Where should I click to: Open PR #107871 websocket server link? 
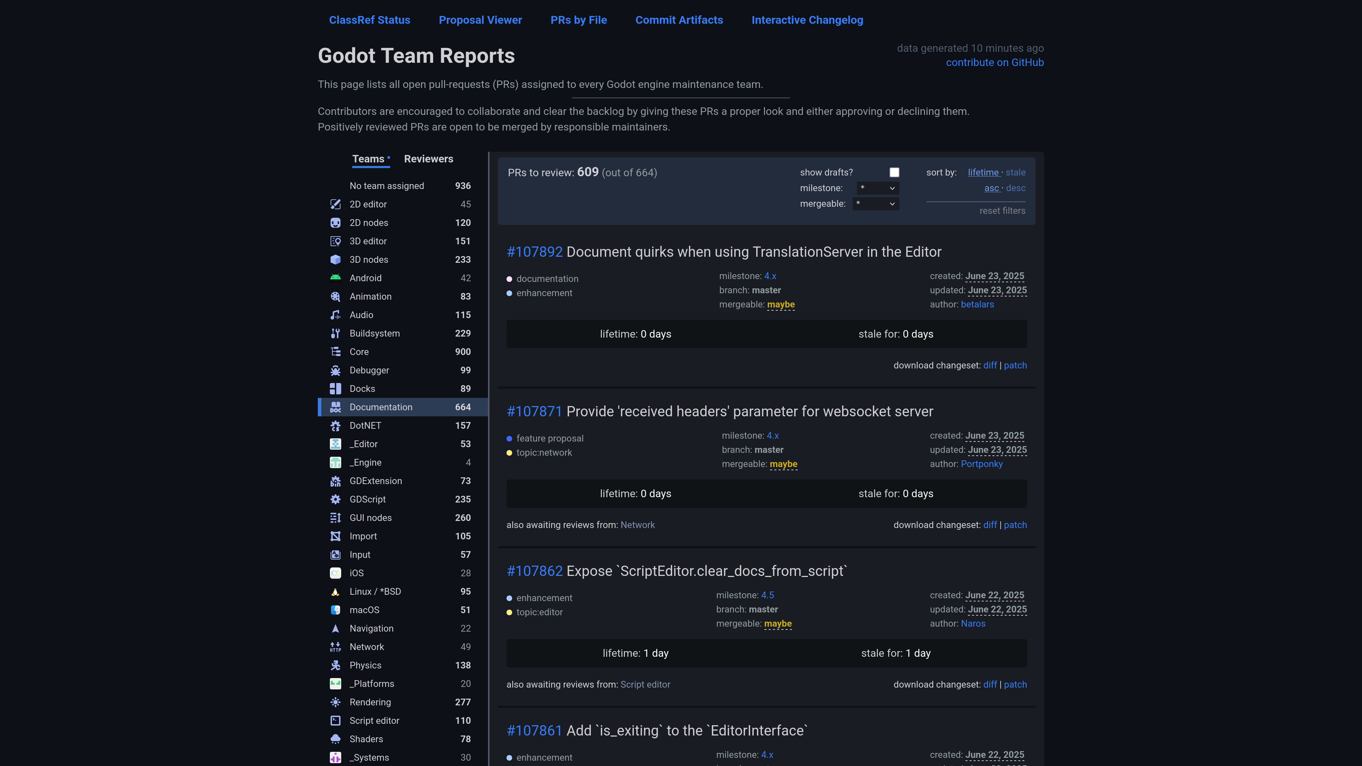[534, 411]
